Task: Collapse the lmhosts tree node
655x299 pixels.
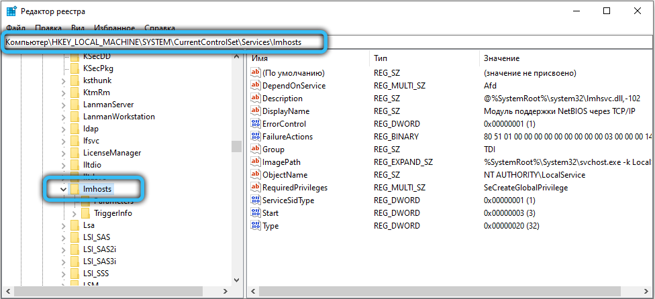Action: point(63,190)
